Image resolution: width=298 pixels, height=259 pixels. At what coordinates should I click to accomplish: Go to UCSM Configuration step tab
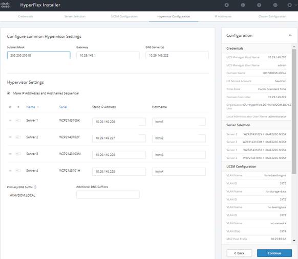click(124, 16)
